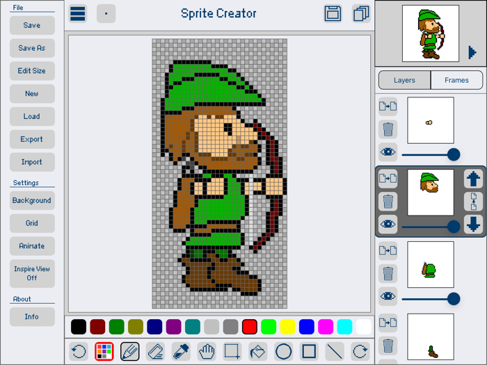The height and width of the screenshot is (365, 487).
Task: Open the Background settings
Action: (32, 200)
